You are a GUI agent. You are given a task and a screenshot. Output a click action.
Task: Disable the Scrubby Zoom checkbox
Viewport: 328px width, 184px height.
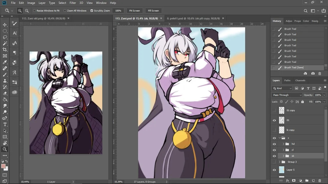pos(92,11)
